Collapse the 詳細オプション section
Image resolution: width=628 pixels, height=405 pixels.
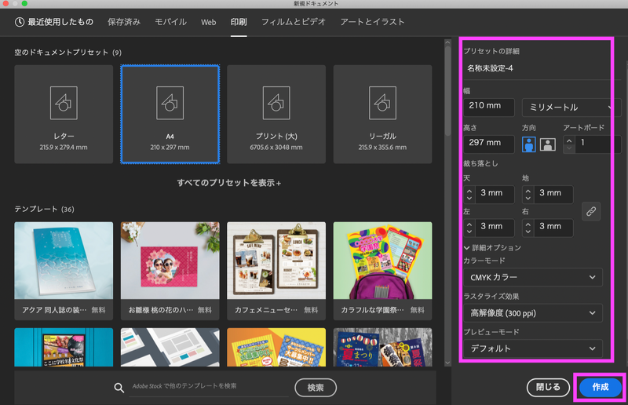coord(468,248)
